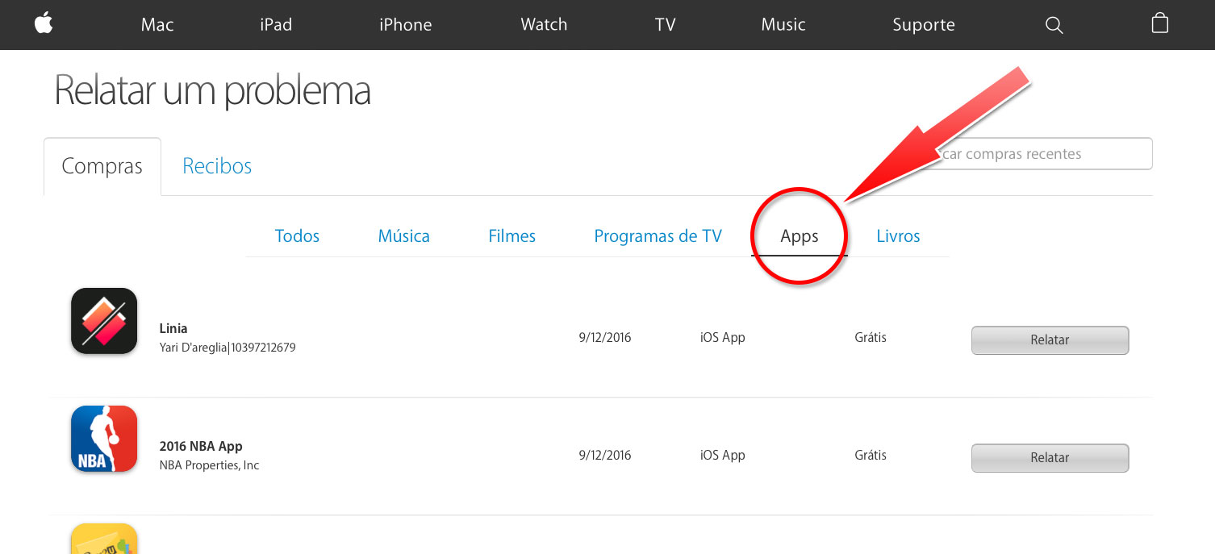Open the TV menu item
Image resolution: width=1215 pixels, height=554 pixels.
click(x=665, y=25)
